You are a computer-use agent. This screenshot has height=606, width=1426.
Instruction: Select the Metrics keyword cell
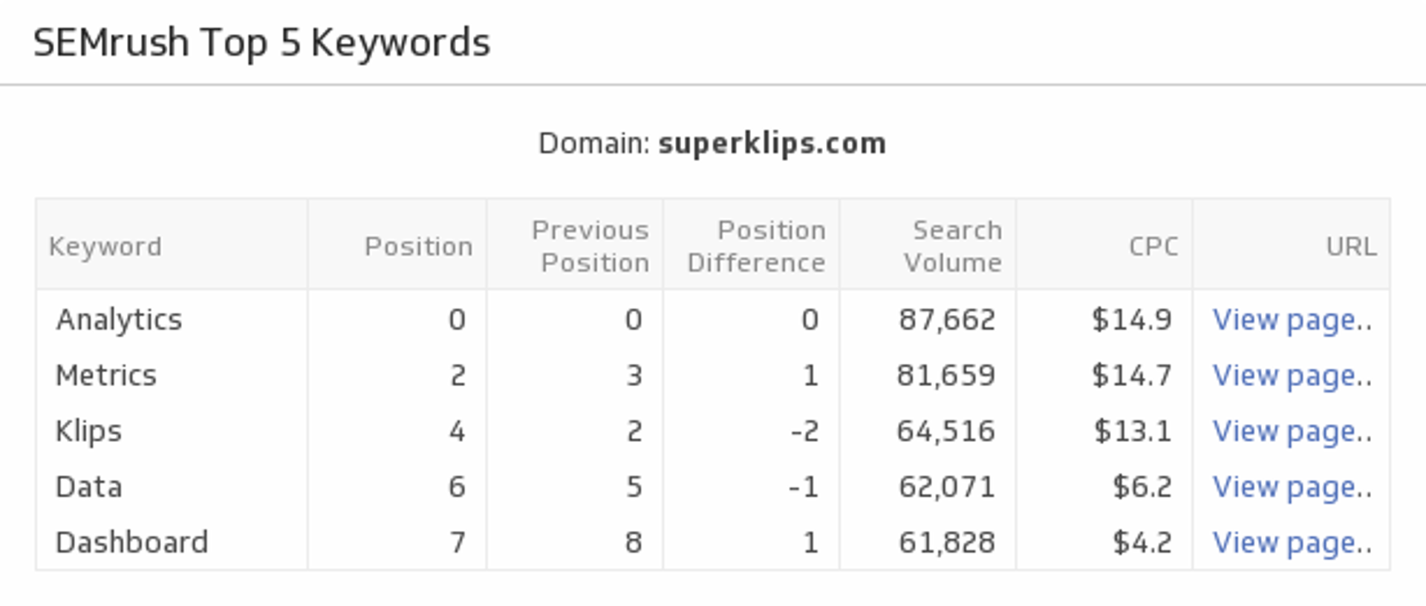106,375
